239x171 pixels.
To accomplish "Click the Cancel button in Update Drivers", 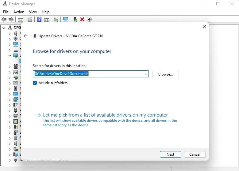I will (x=195, y=154).
